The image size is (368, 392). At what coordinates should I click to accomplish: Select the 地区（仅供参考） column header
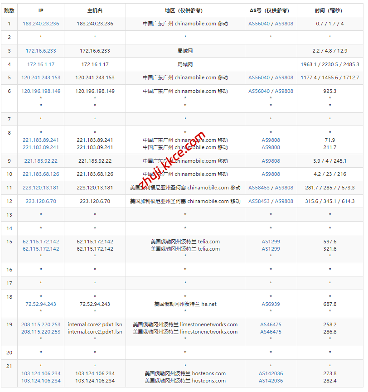click(x=185, y=10)
